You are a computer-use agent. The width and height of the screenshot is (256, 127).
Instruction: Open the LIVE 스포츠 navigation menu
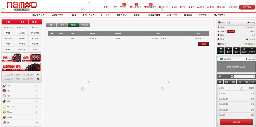click(x=89, y=15)
